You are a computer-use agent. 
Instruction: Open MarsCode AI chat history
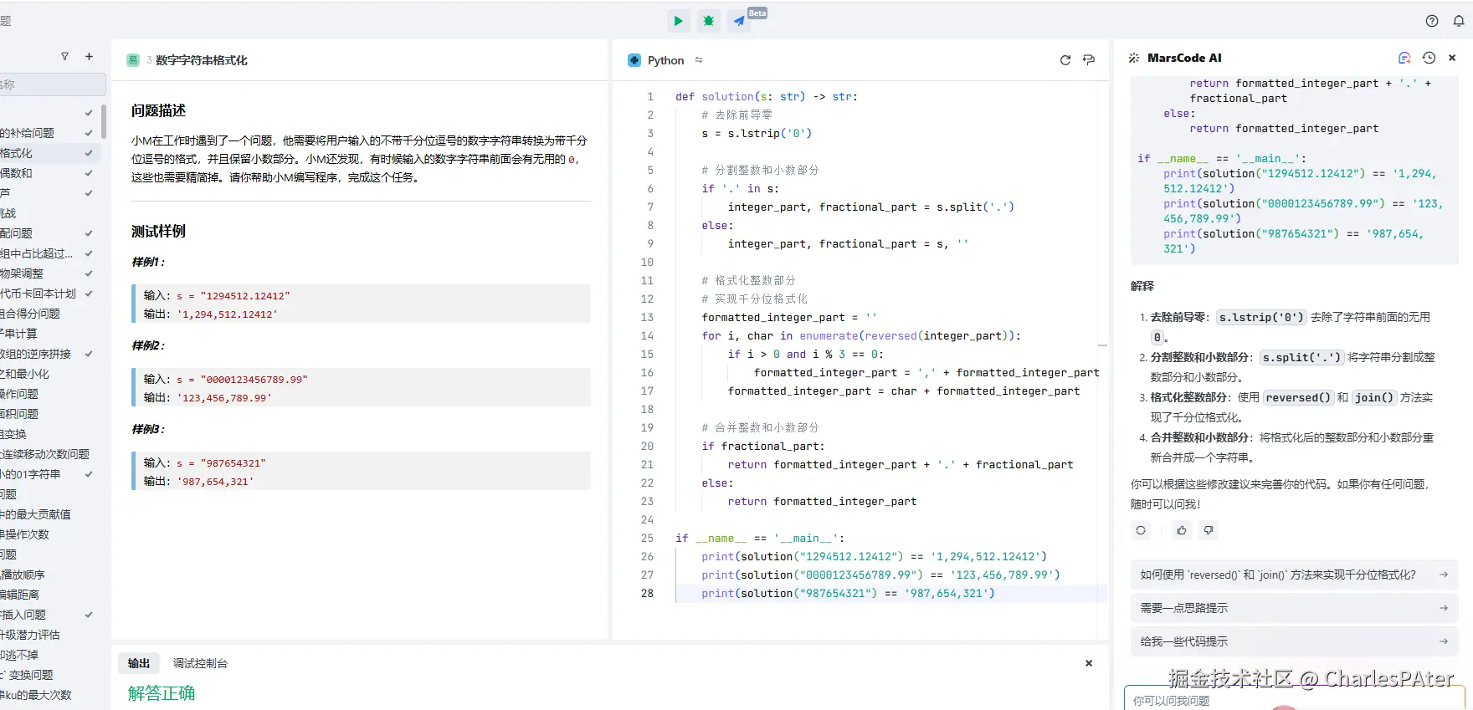[x=1429, y=58]
